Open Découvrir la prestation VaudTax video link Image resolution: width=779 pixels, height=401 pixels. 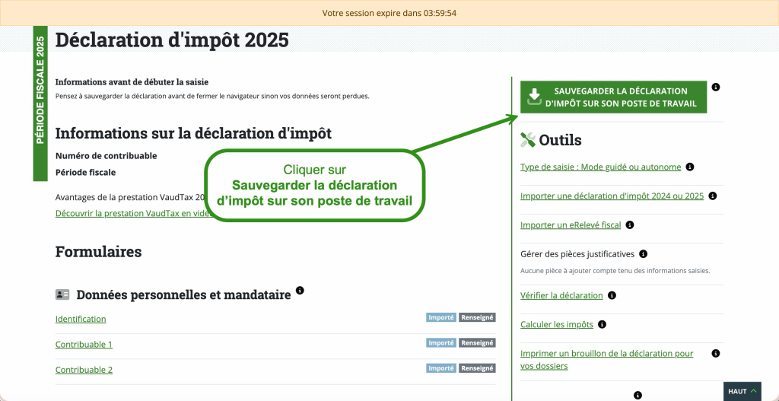tap(129, 213)
